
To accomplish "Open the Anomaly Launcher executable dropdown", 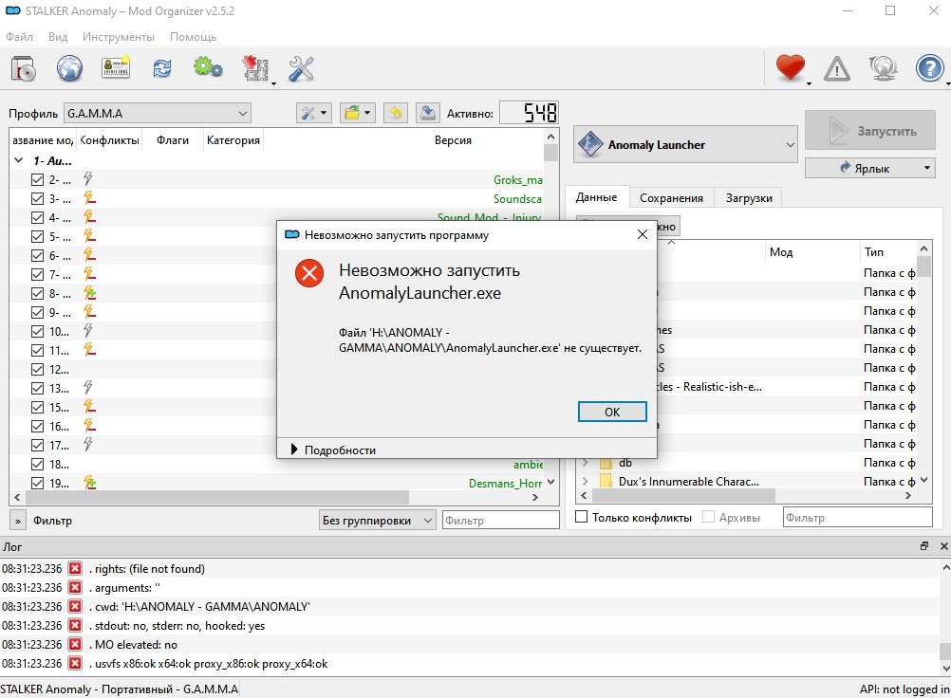I will [x=685, y=144].
